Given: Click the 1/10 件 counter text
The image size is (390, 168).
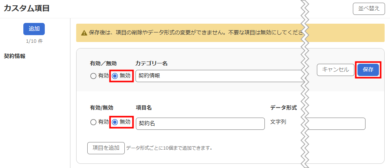Looking at the screenshot, I should click(x=34, y=41).
